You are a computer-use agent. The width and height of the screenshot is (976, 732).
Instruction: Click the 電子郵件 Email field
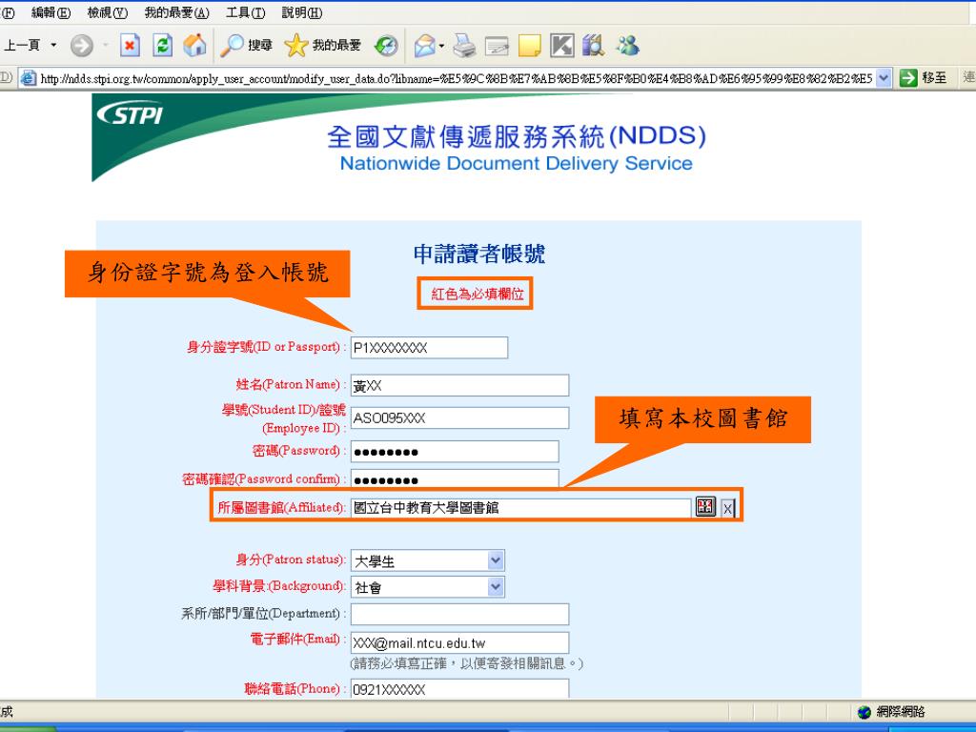(x=460, y=642)
